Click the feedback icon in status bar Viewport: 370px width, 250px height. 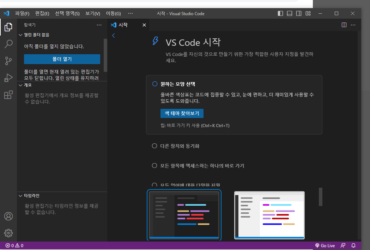[x=343, y=245]
